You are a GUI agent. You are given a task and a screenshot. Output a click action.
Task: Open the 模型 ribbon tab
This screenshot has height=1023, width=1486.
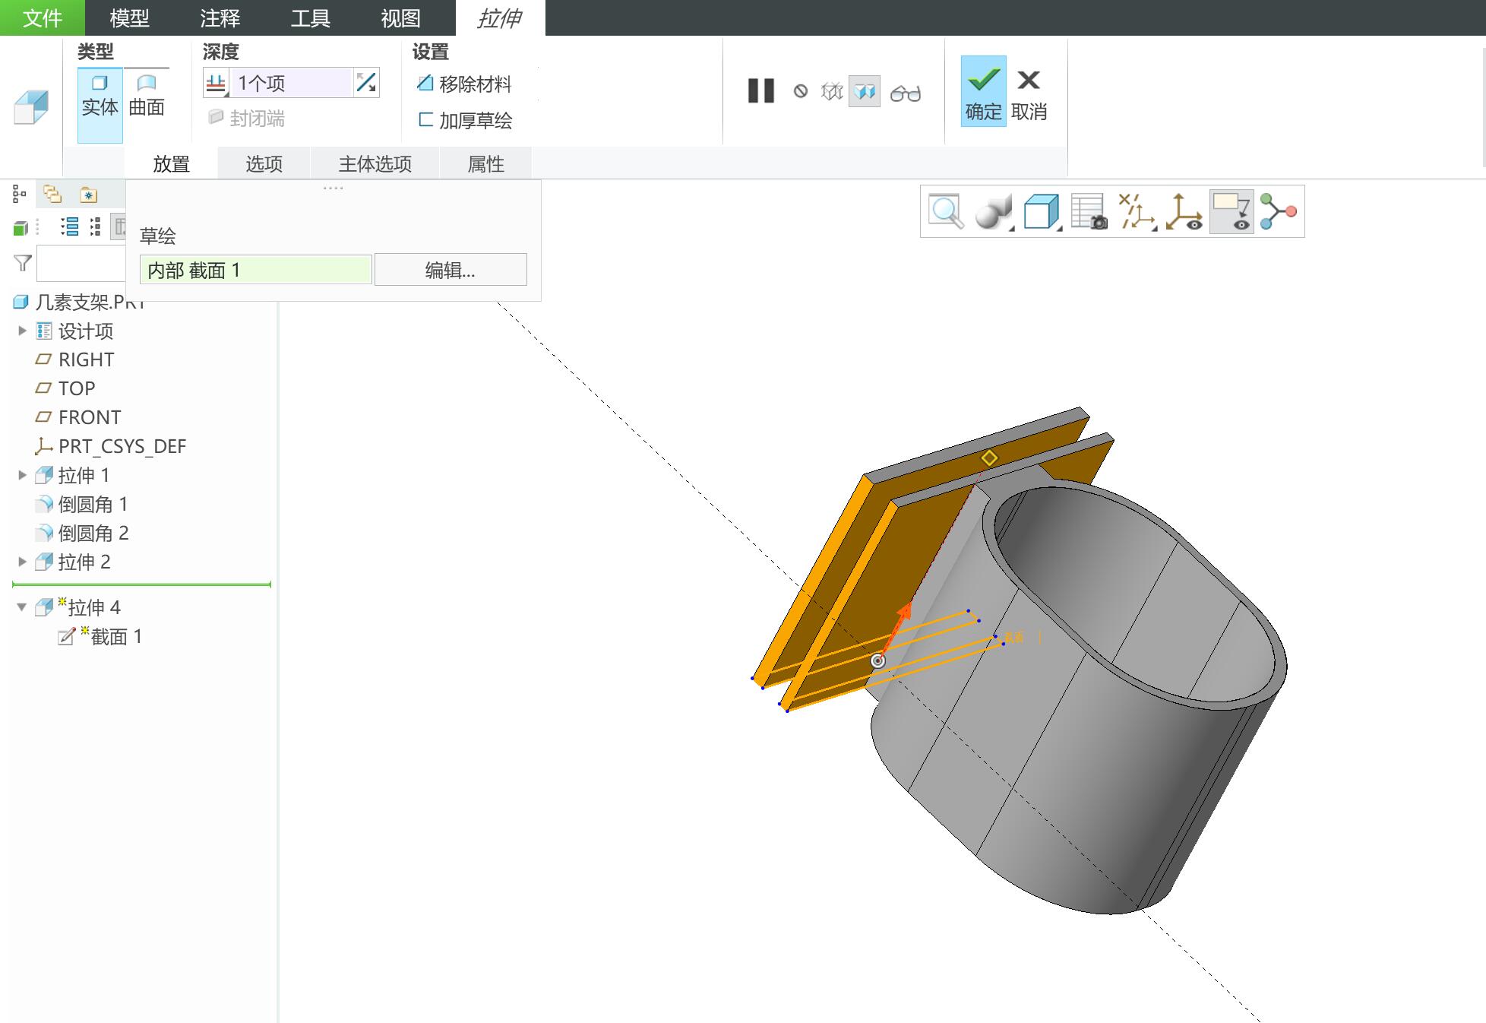click(129, 17)
